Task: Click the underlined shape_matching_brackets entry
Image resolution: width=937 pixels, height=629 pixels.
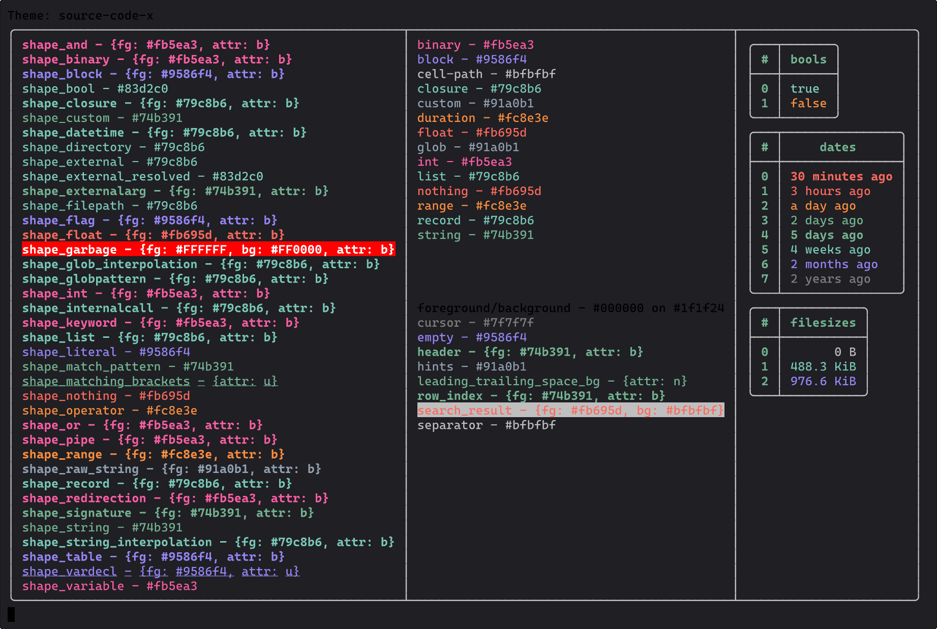Action: point(149,381)
